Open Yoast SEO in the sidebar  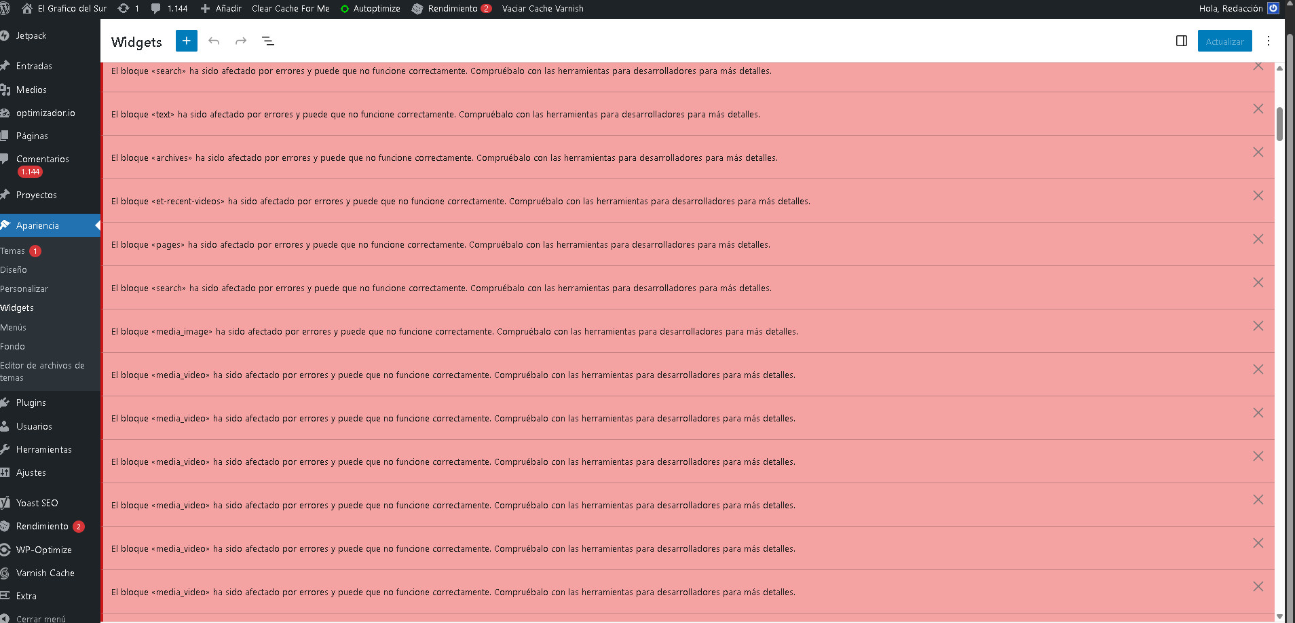pyautogui.click(x=37, y=503)
